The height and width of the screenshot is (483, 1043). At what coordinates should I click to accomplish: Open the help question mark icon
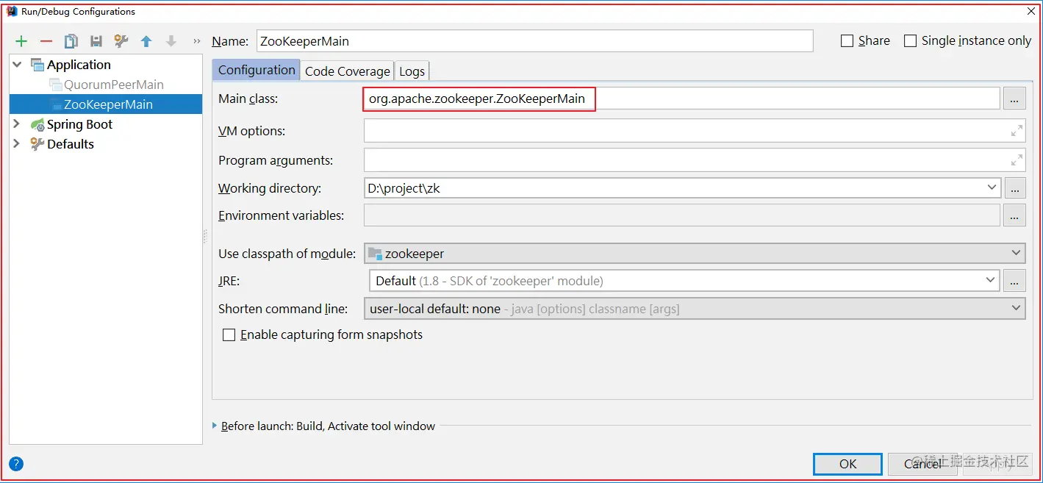pyautogui.click(x=16, y=464)
